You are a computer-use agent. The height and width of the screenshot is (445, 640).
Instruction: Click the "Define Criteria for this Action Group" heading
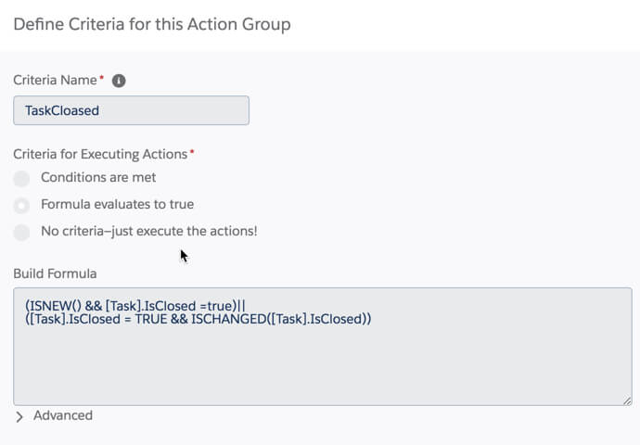[151, 24]
